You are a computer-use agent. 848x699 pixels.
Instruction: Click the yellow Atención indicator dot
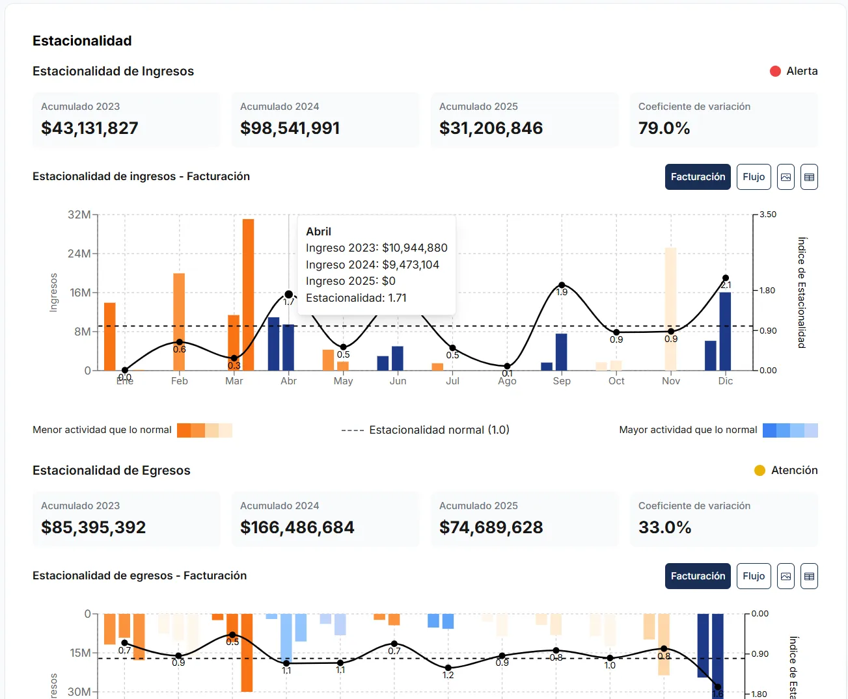click(x=759, y=470)
